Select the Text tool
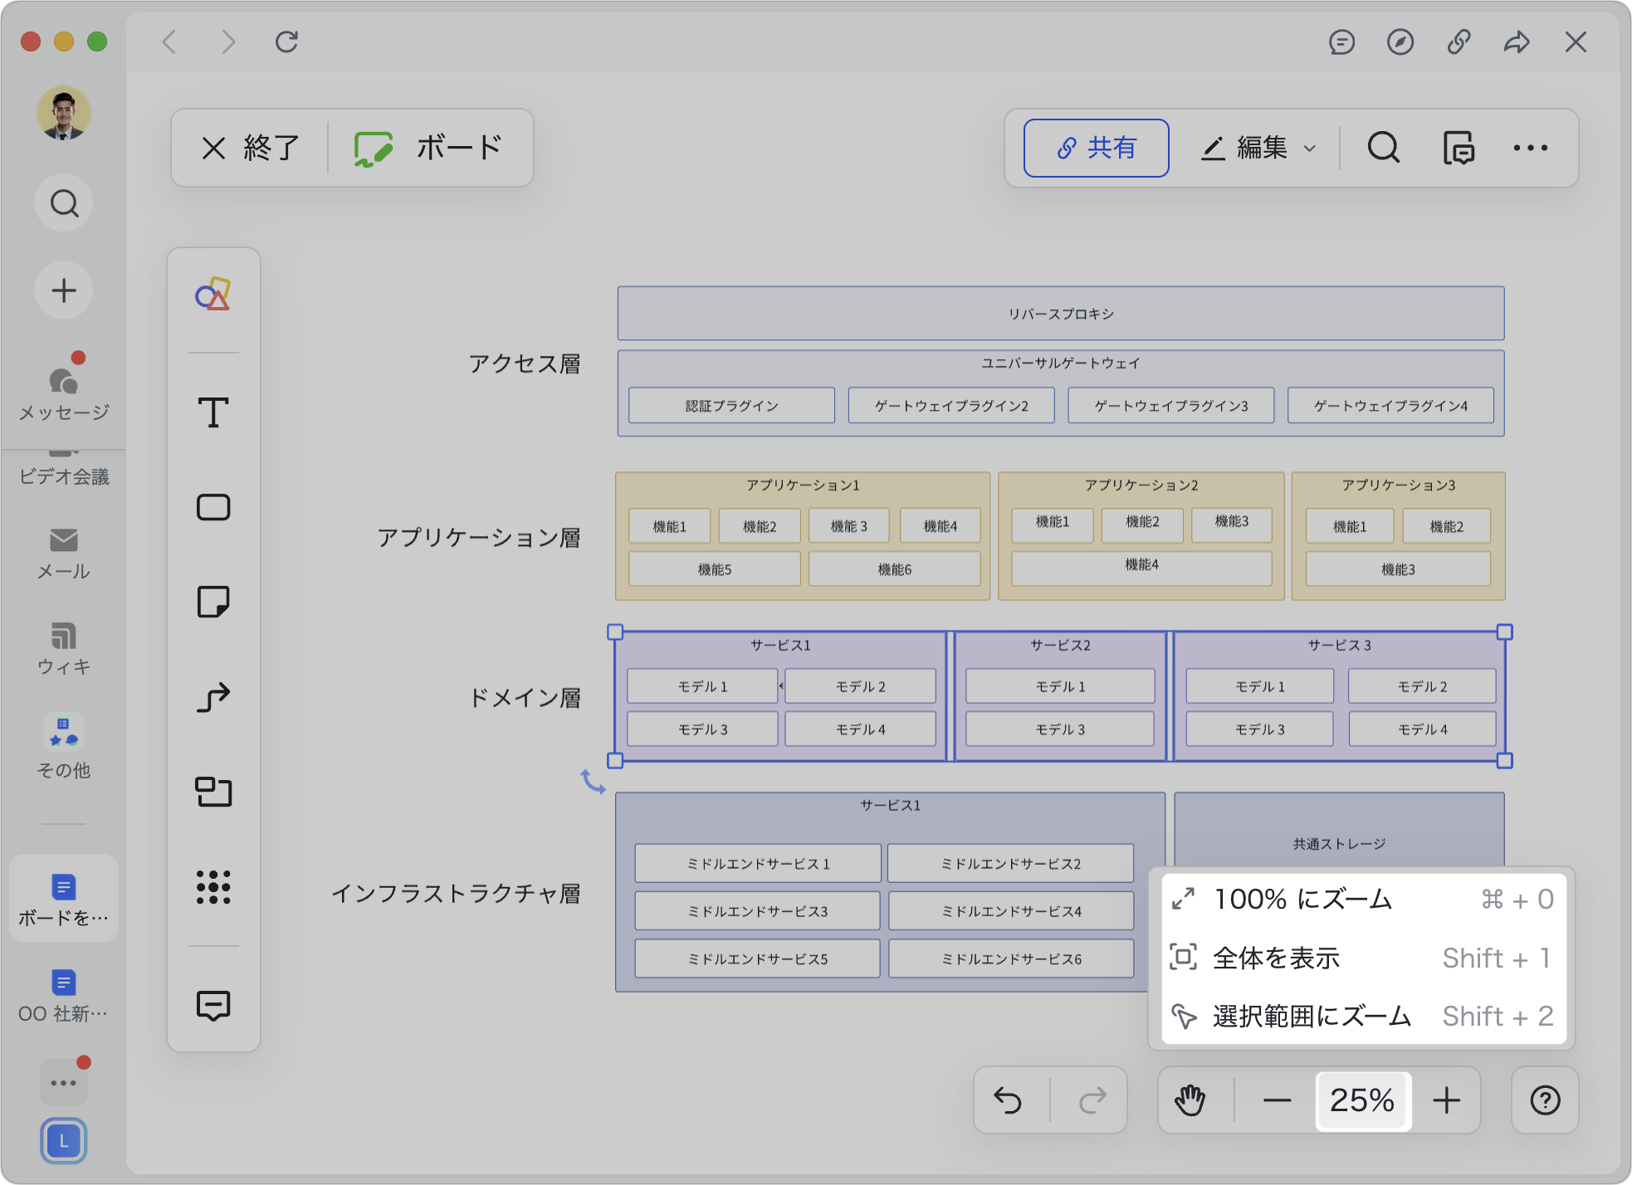Viewport: 1632px width, 1185px height. (213, 412)
